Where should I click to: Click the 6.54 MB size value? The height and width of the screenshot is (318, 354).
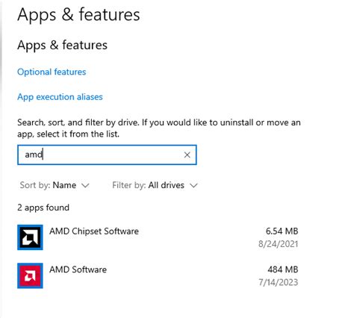coord(282,231)
